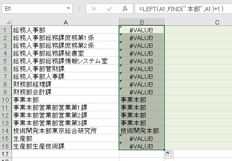Select row 14 header
This screenshot has width=232, height=161.
6,130
